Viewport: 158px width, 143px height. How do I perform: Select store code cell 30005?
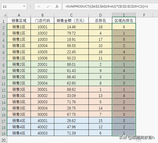tap(42, 114)
